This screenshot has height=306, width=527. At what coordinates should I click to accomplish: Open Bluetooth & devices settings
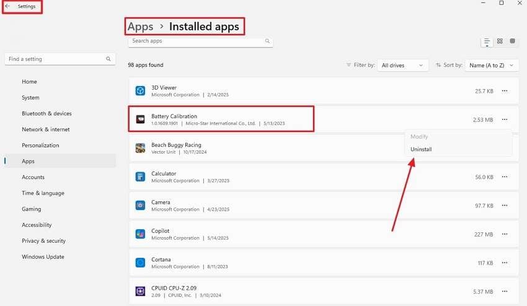click(x=46, y=113)
